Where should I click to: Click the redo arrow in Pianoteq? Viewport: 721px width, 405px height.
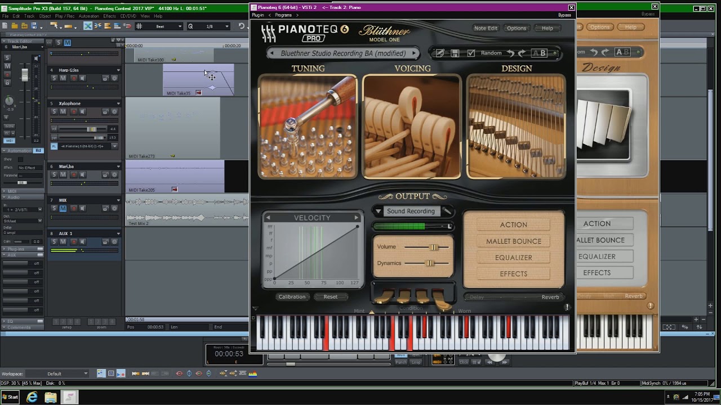(x=522, y=53)
